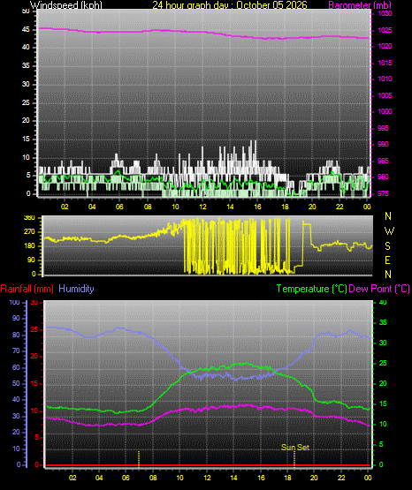Viewport: 412px width, 490px height.
Task: Click the 'Sun Set' label on the temperature chart
Action: click(295, 448)
